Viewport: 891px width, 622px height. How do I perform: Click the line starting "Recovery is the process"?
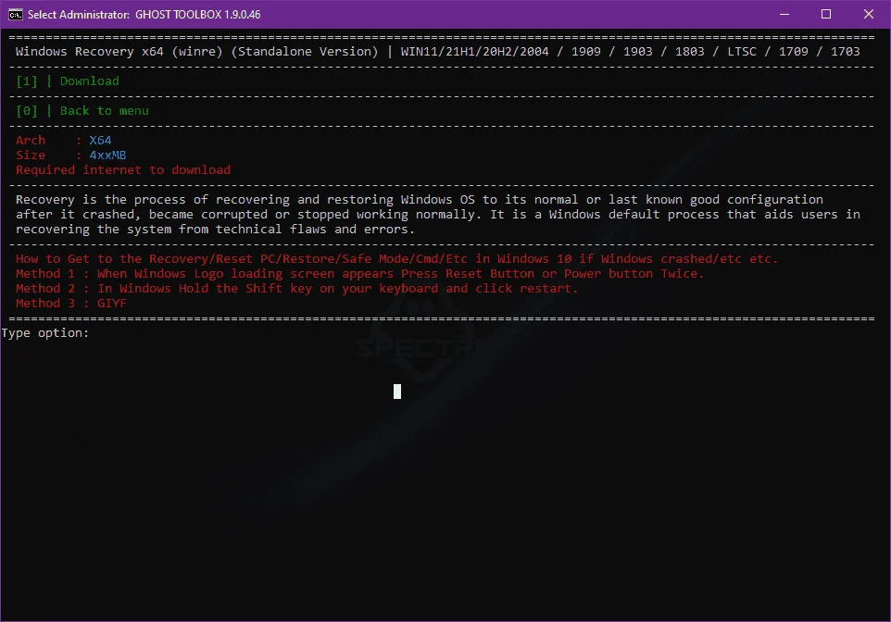pyautogui.click(x=420, y=199)
